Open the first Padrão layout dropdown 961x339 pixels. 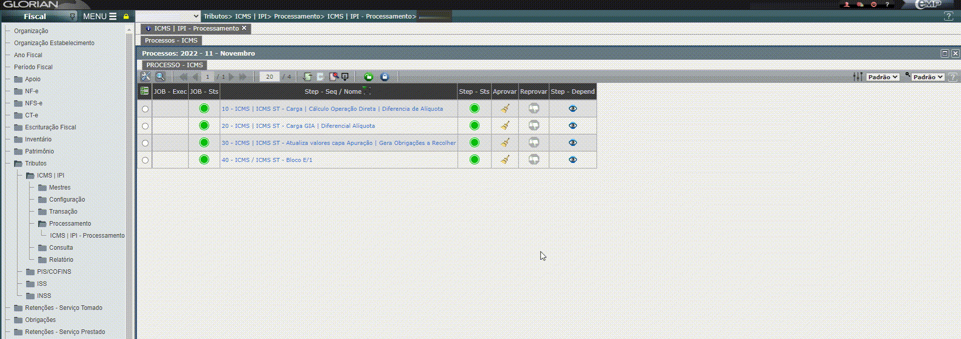click(882, 77)
